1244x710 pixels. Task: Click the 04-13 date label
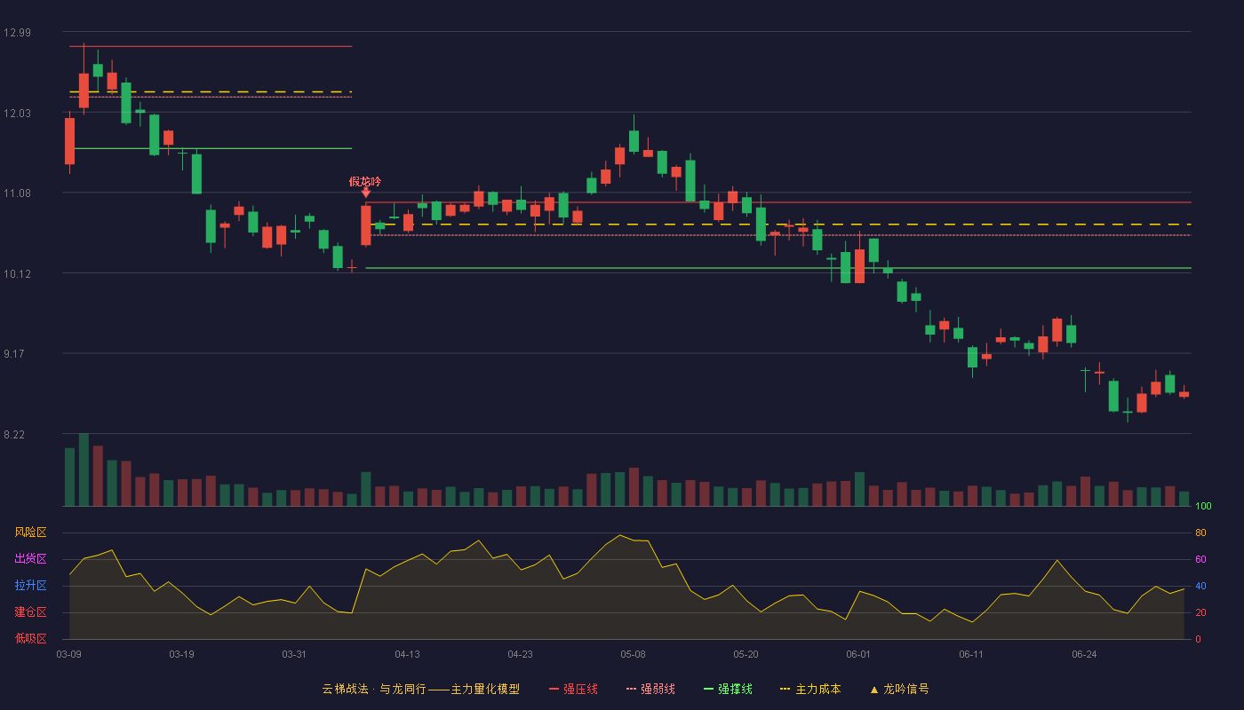click(x=407, y=654)
